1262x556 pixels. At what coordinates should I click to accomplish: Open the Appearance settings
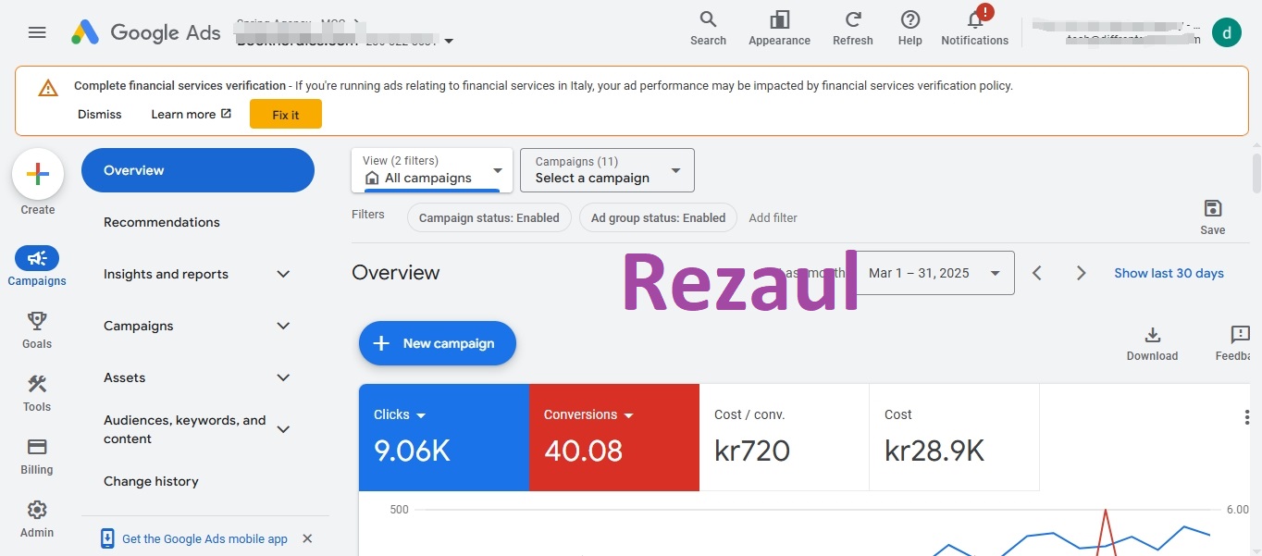[x=779, y=28]
